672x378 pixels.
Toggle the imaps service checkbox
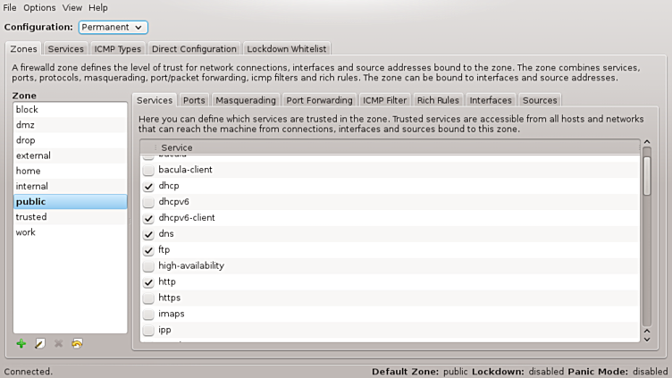(x=148, y=315)
